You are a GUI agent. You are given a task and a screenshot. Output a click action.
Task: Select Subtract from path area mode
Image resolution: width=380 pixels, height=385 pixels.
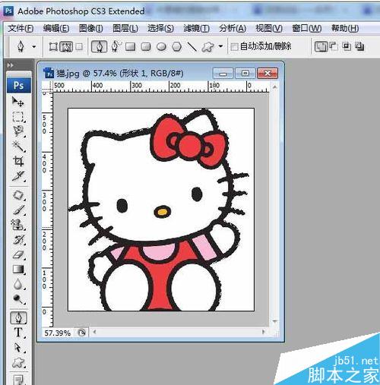click(334, 46)
